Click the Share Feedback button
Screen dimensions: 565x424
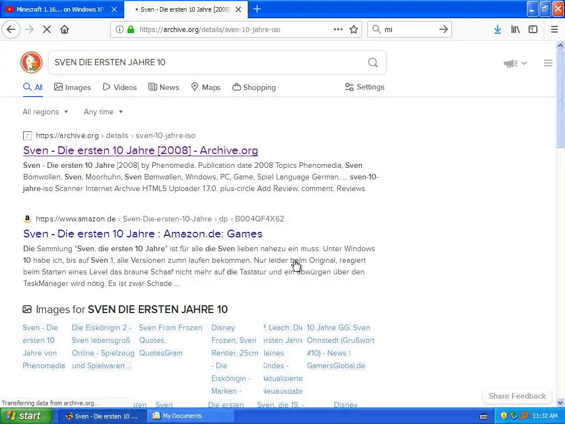[x=517, y=396]
